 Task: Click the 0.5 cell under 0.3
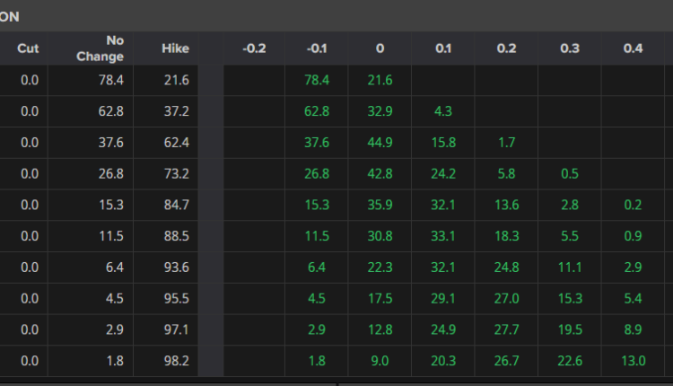point(570,174)
